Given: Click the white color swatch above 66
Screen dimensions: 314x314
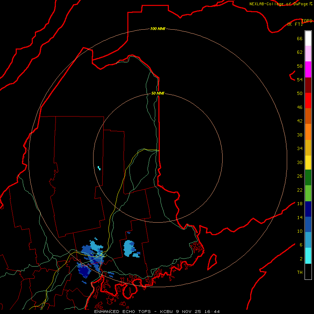Looking at the screenshot, I should [x=308, y=38].
